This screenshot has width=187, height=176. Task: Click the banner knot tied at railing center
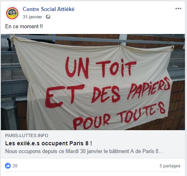[121, 45]
